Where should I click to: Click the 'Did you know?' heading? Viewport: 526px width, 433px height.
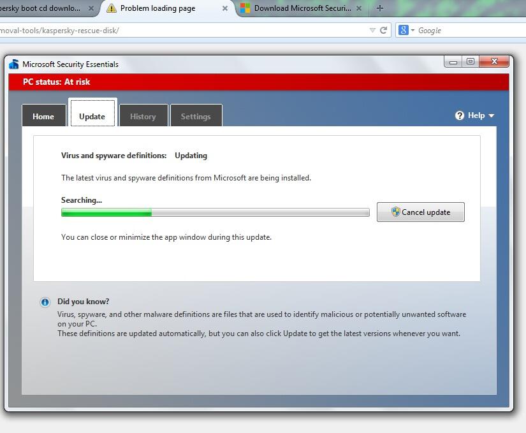tap(83, 302)
